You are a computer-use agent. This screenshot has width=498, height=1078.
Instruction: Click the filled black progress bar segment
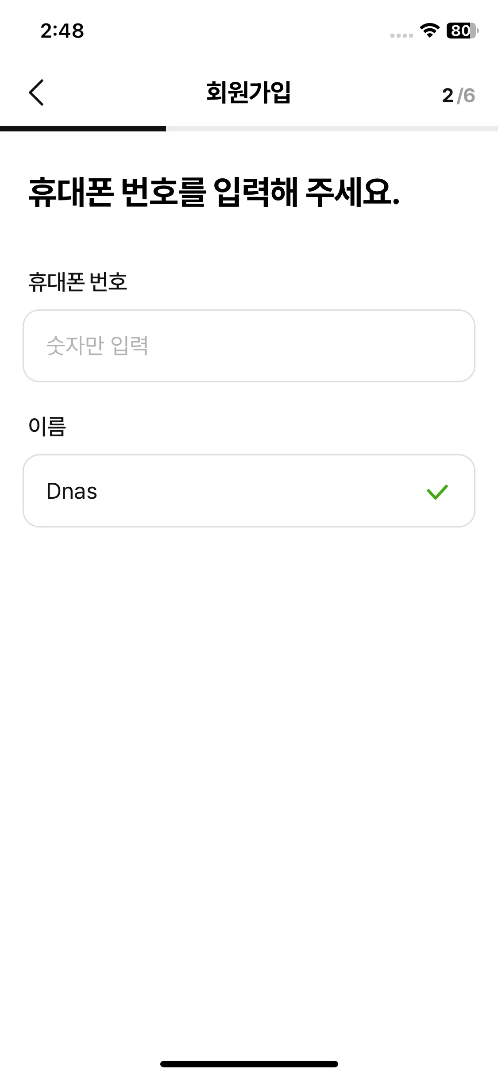(x=83, y=129)
